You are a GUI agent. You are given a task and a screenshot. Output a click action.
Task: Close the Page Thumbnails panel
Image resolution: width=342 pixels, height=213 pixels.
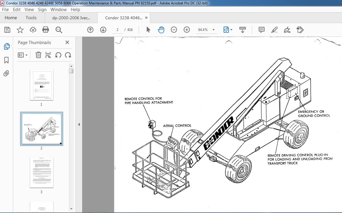point(67,43)
